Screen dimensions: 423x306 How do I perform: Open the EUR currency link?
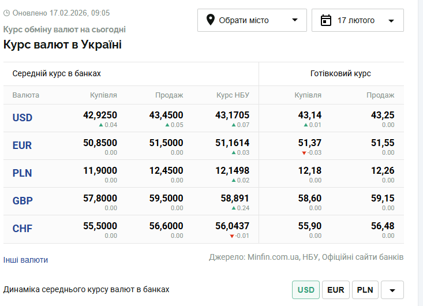(x=22, y=145)
